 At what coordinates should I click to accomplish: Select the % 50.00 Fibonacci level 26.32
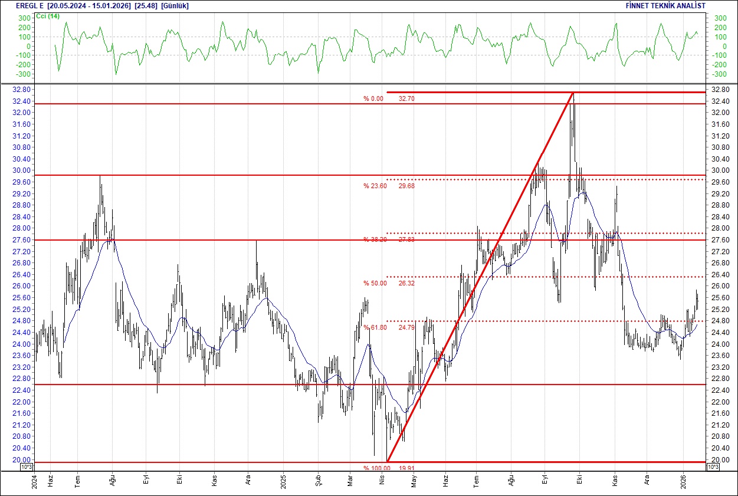click(386, 283)
